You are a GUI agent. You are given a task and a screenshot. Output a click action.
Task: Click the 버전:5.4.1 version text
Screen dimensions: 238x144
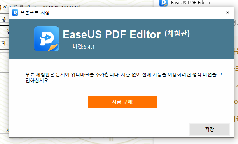click(x=84, y=46)
